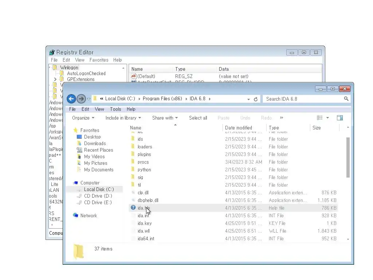The image size is (373, 280).
Task: Show more toolbar commands via chevron
Action: tap(282, 118)
